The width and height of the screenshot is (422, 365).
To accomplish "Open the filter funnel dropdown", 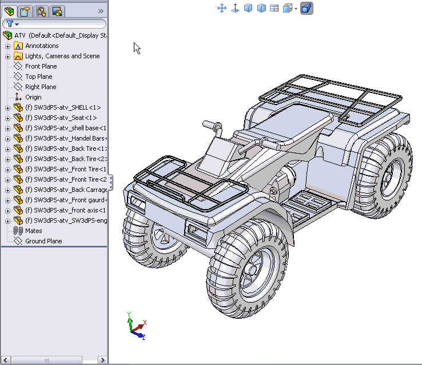I will [13, 24].
